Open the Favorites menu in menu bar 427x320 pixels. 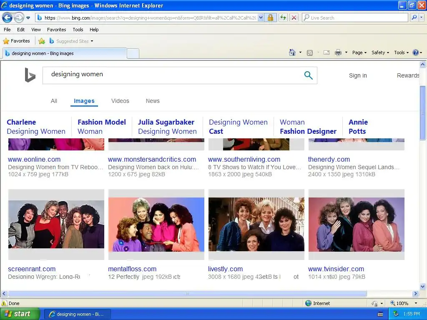pyautogui.click(x=56, y=30)
